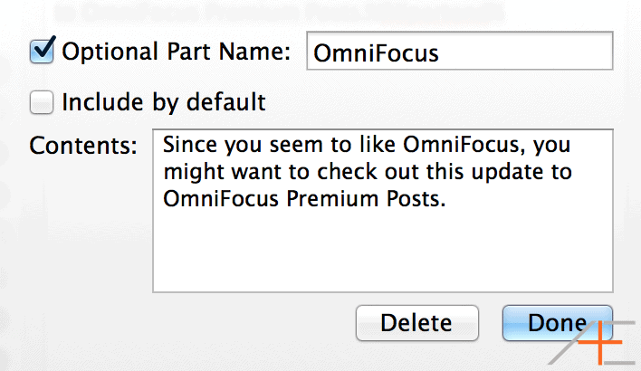Uncheck the Optional Part Name checkbox

tap(42, 52)
